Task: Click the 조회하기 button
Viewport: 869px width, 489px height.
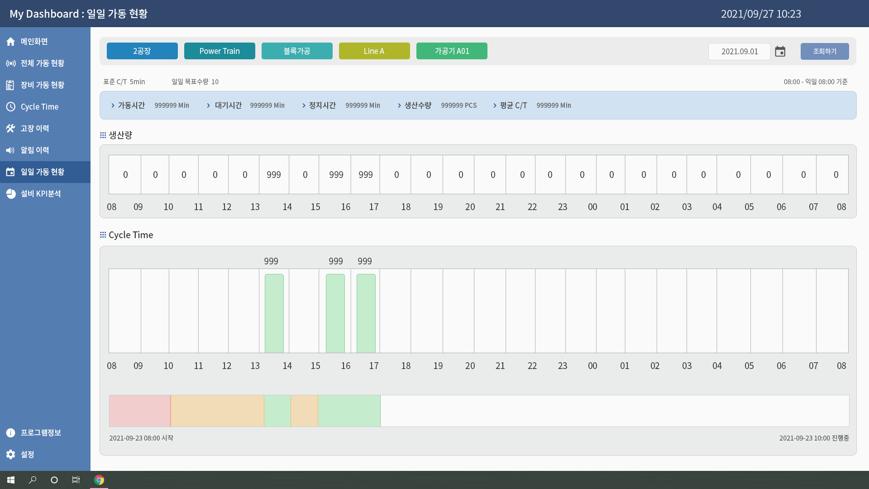Action: tap(825, 51)
